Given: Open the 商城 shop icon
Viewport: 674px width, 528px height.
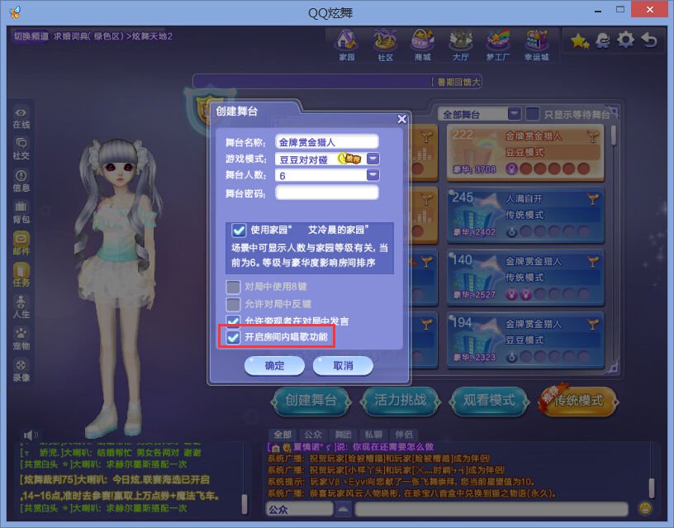Looking at the screenshot, I should point(423,45).
